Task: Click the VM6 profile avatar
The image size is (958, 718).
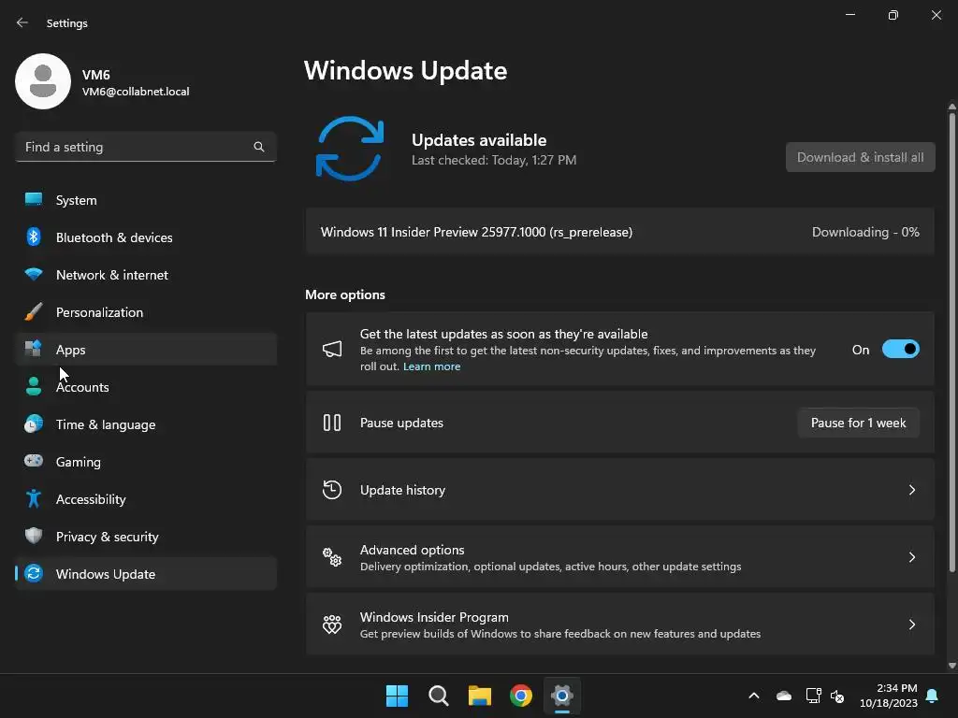Action: 43,81
